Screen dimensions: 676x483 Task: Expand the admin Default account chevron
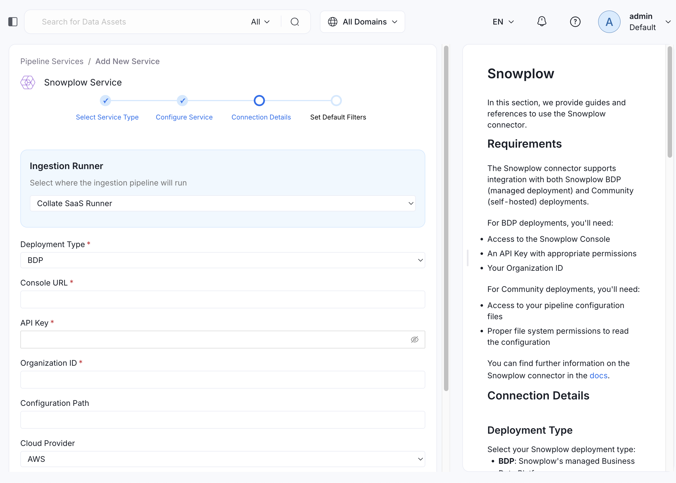668,21
